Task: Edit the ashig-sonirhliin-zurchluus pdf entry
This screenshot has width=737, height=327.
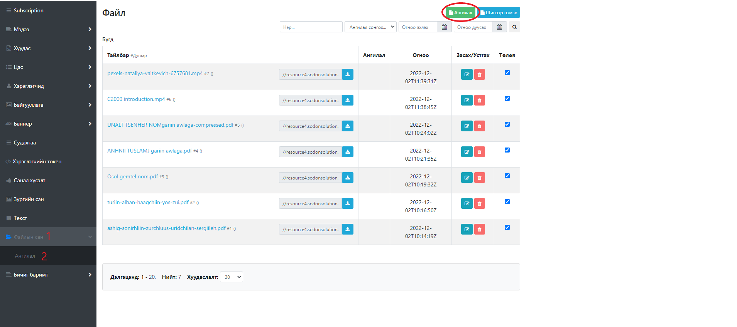Action: (x=467, y=229)
